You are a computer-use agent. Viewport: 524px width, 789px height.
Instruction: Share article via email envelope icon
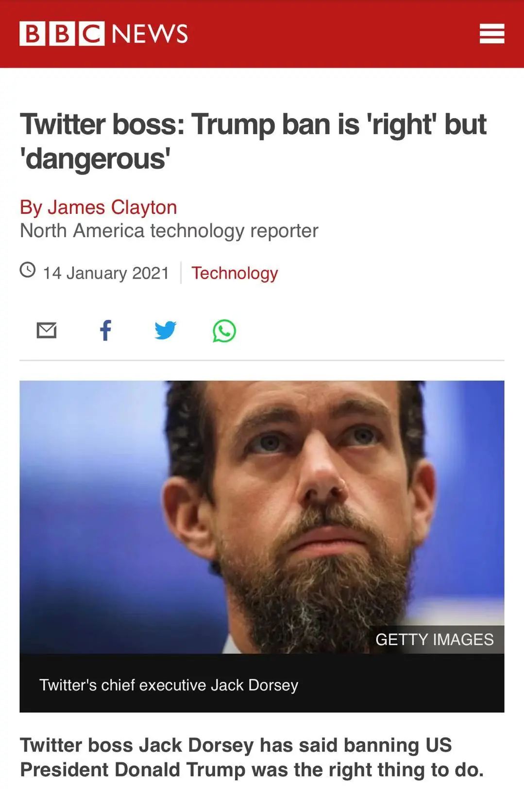pos(47,331)
